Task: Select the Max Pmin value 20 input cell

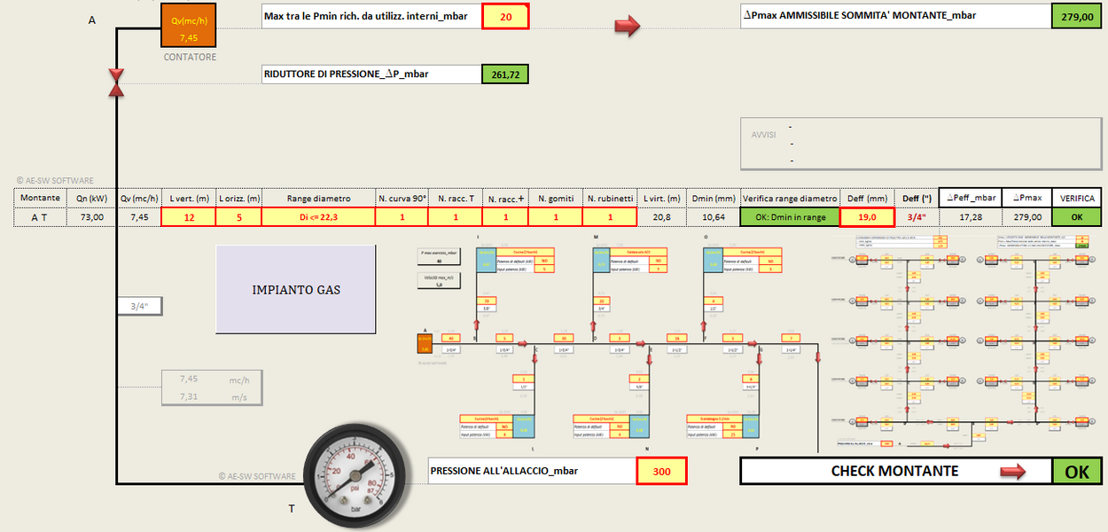Action: click(505, 16)
